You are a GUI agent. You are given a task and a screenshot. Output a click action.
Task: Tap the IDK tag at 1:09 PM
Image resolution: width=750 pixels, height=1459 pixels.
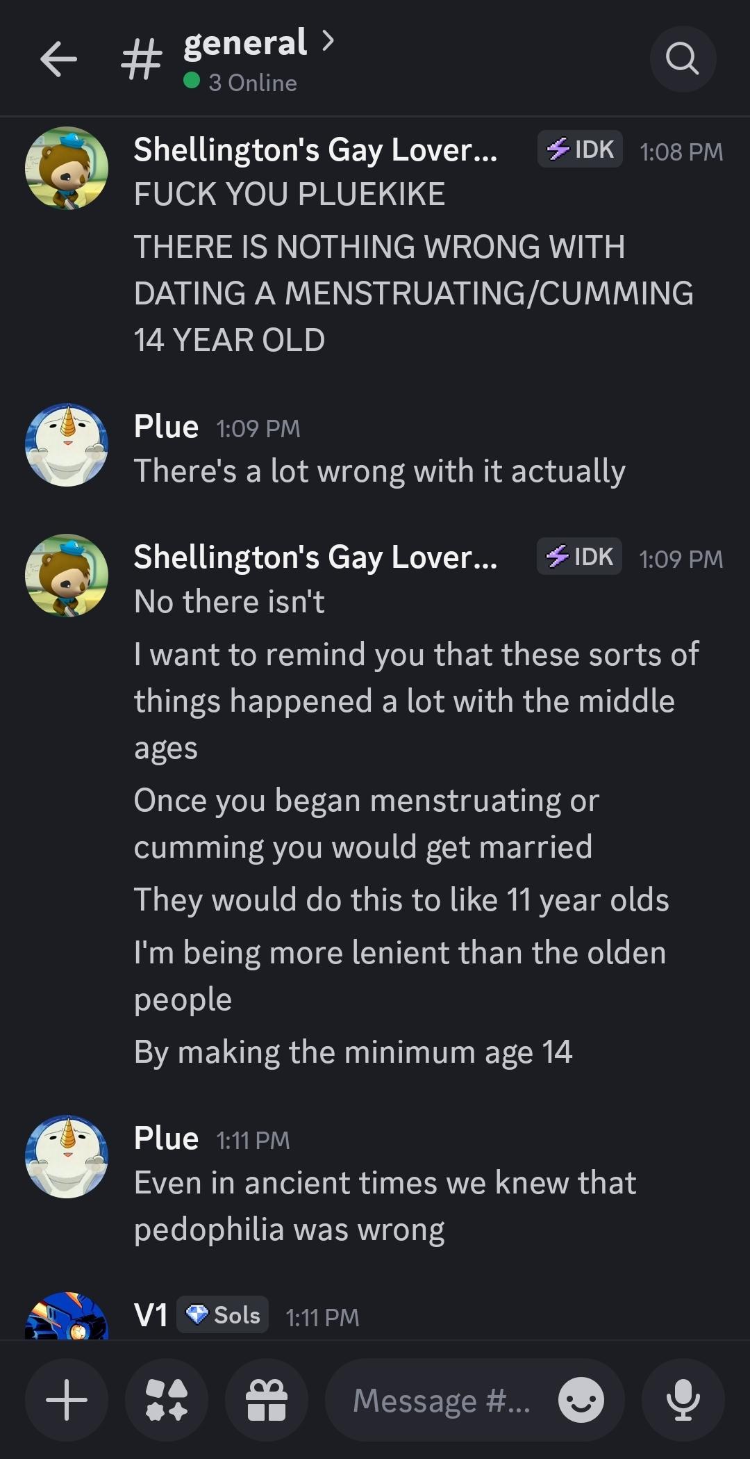coord(580,557)
